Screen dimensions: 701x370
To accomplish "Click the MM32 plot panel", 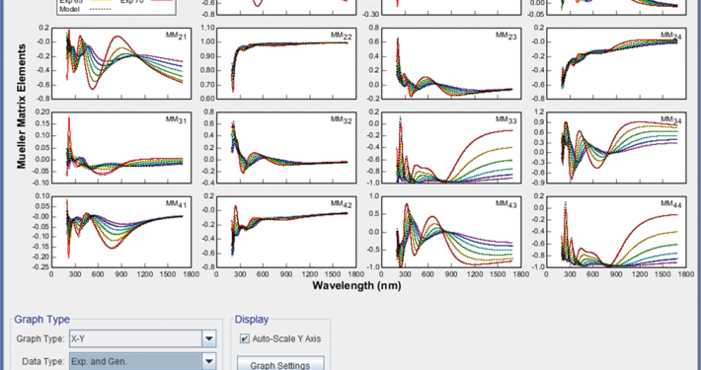I will click(286, 147).
